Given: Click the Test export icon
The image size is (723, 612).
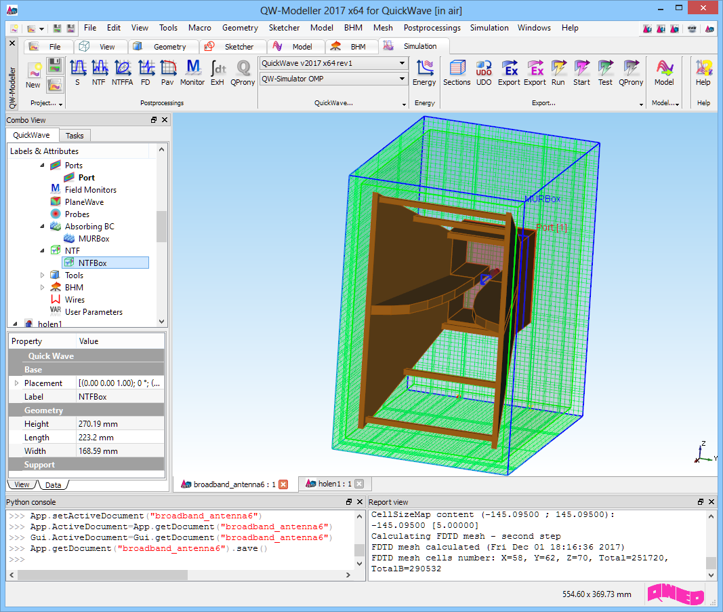Looking at the screenshot, I should click(605, 73).
